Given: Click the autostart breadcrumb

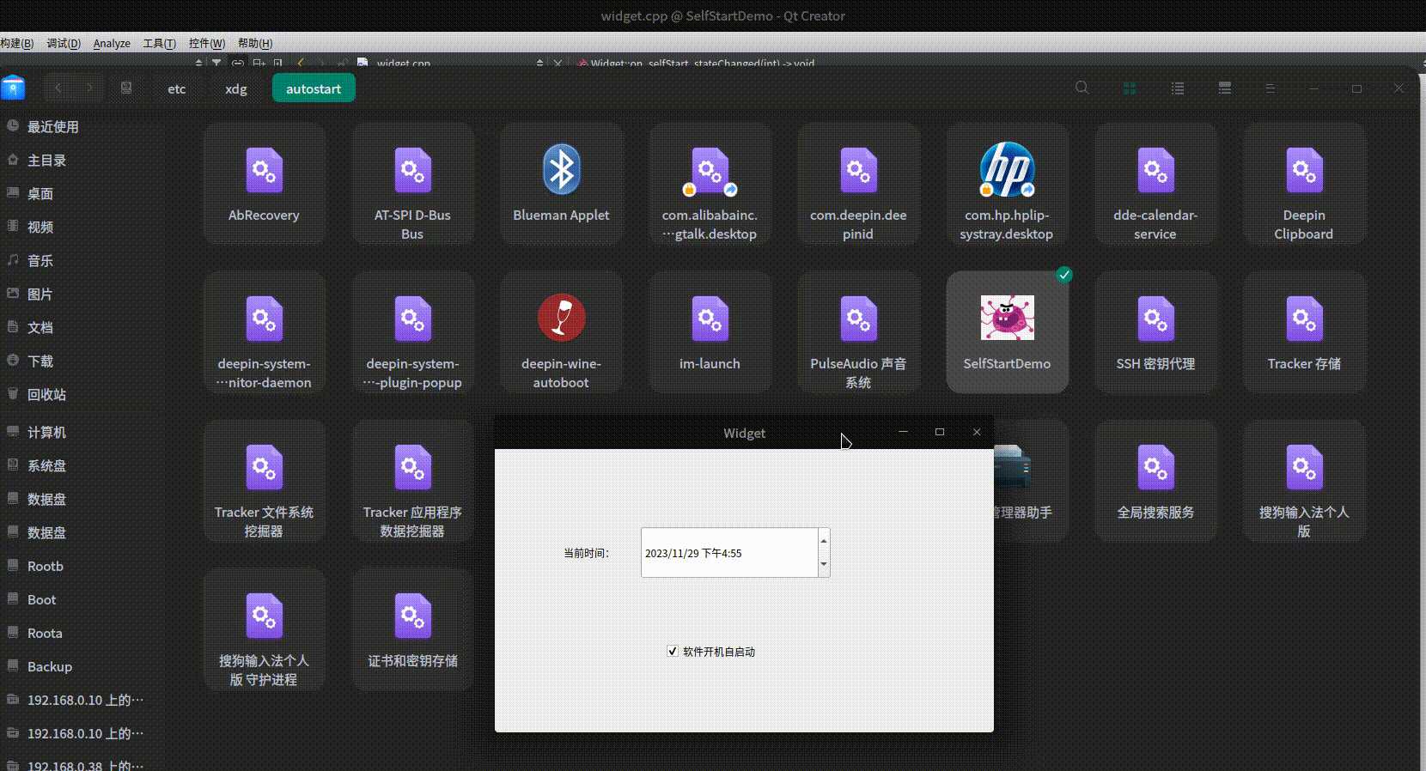Looking at the screenshot, I should click(x=314, y=88).
